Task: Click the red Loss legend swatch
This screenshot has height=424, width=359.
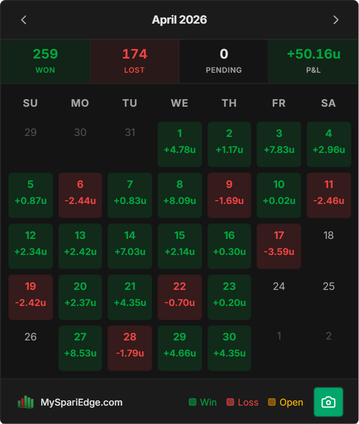Action: click(x=230, y=402)
